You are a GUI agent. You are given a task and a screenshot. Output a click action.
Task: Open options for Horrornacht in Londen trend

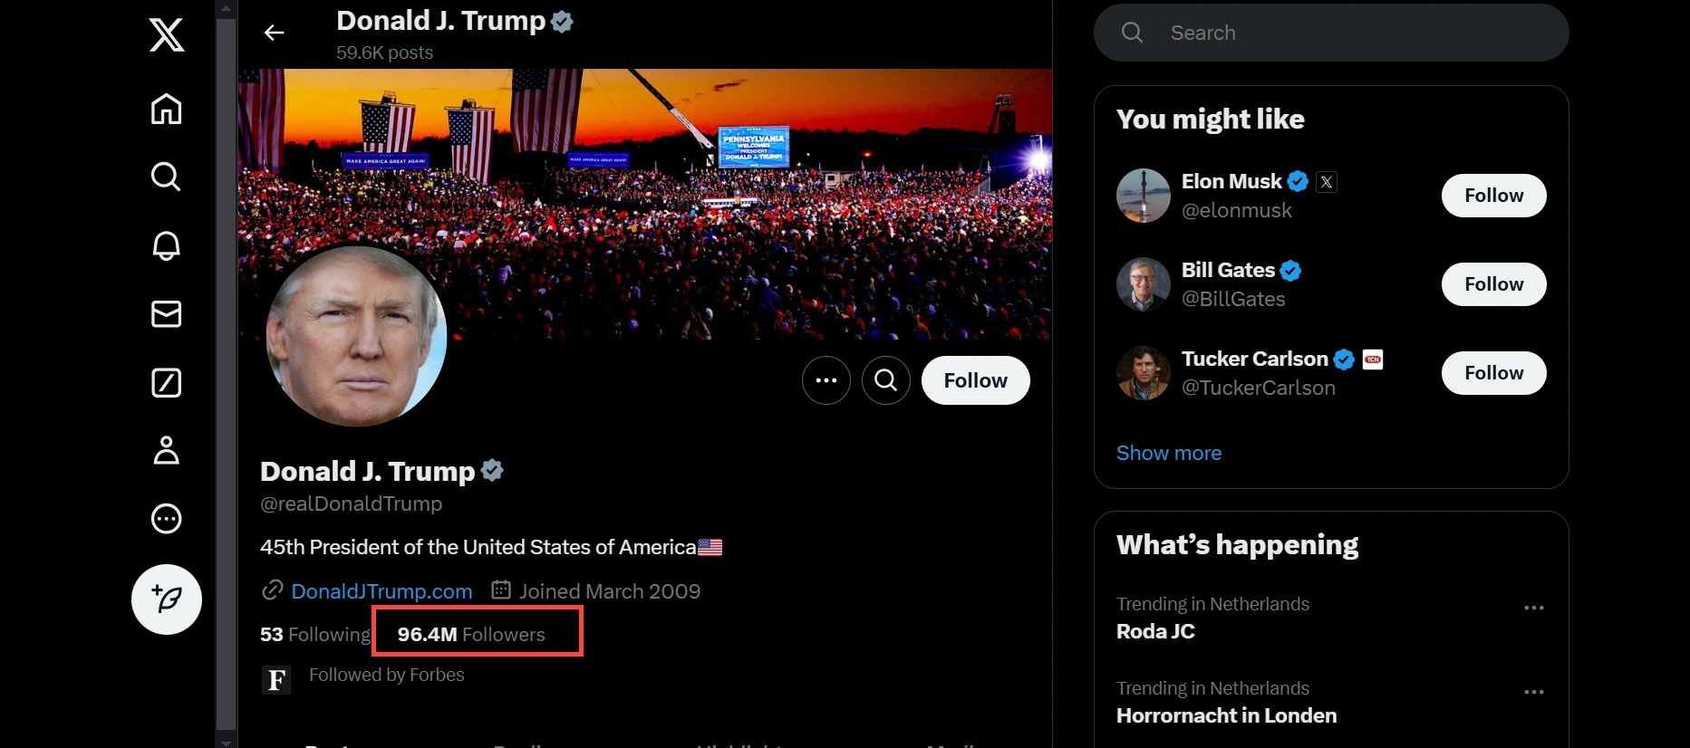click(1533, 692)
